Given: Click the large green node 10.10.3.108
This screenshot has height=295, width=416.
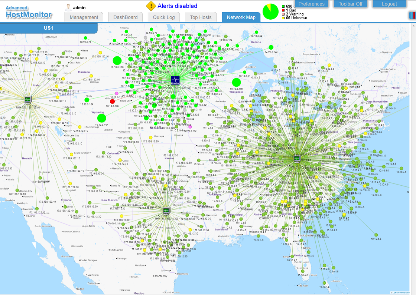Looking at the screenshot, I should click(x=117, y=61).
